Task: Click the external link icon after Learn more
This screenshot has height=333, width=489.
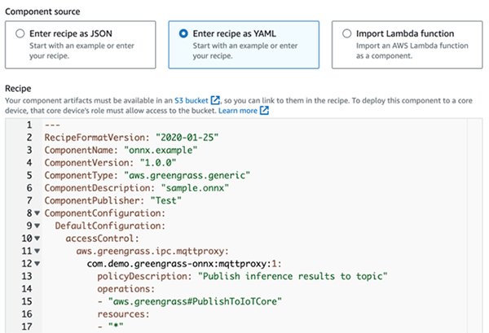Action: coord(266,111)
